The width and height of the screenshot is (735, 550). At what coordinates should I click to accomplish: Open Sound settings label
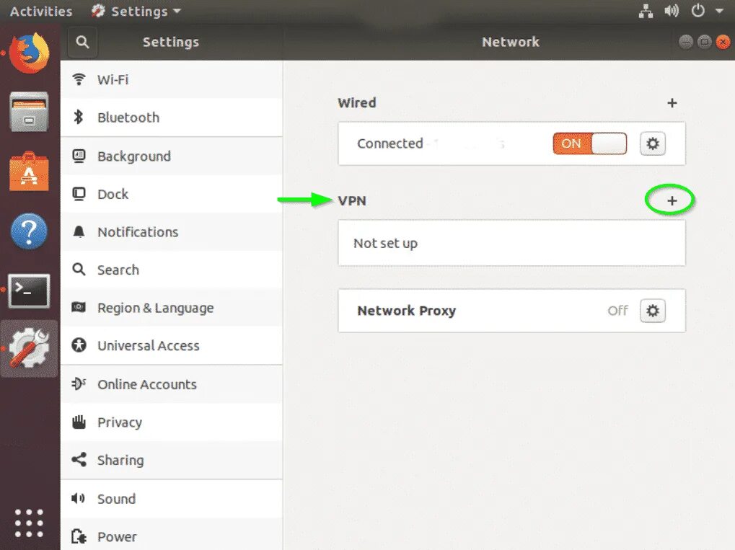pyautogui.click(x=116, y=499)
